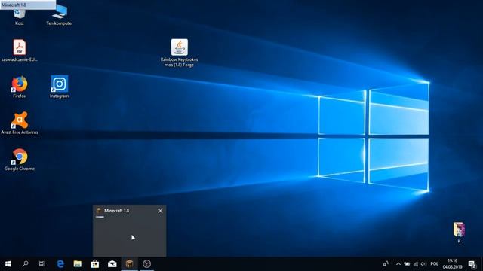Open the Windows Start menu

click(8, 264)
